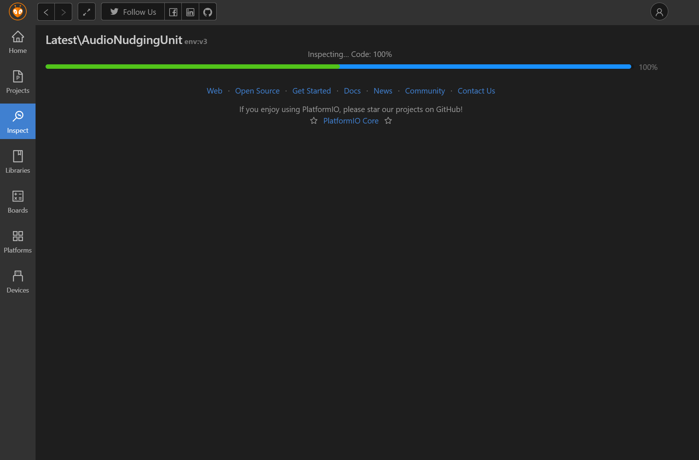Image resolution: width=699 pixels, height=460 pixels.
Task: Open Devices in the sidebar
Action: point(18,281)
